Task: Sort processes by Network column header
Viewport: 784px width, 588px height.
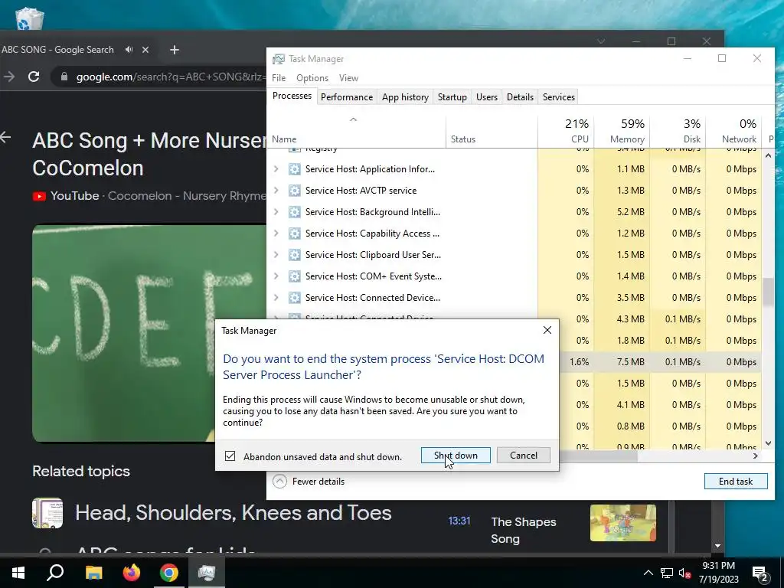Action: [x=733, y=132]
